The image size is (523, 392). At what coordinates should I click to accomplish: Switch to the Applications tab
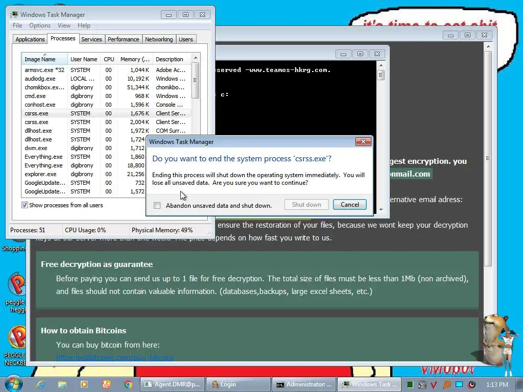coord(30,39)
